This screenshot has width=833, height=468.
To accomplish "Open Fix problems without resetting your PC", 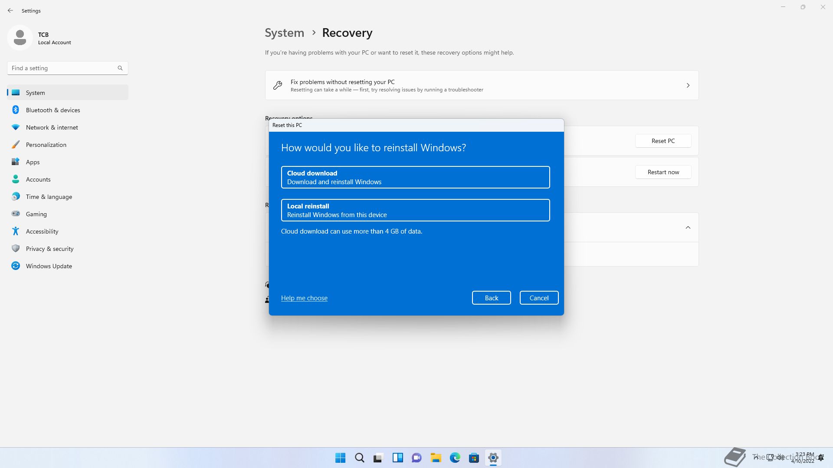I will point(482,85).
